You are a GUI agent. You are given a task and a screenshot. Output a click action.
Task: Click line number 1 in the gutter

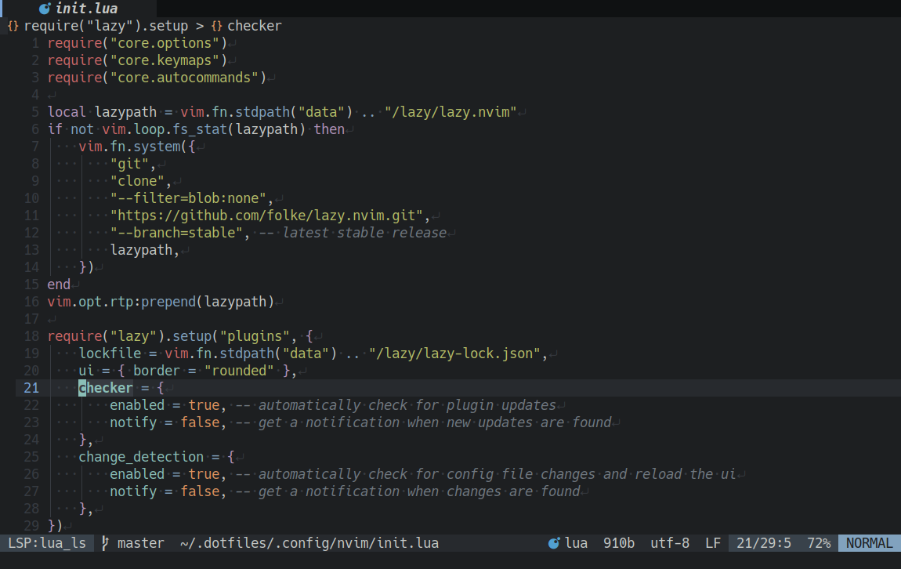tap(35, 43)
